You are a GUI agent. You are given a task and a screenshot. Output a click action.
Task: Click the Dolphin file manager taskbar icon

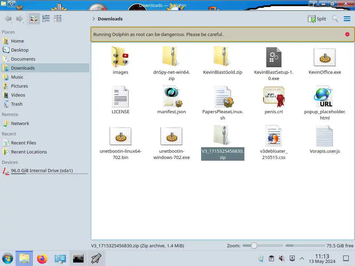pos(24,258)
